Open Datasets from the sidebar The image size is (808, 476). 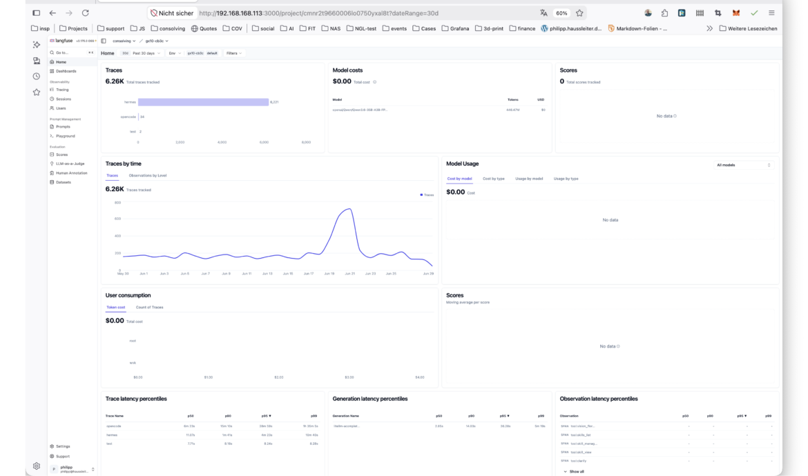pos(63,182)
